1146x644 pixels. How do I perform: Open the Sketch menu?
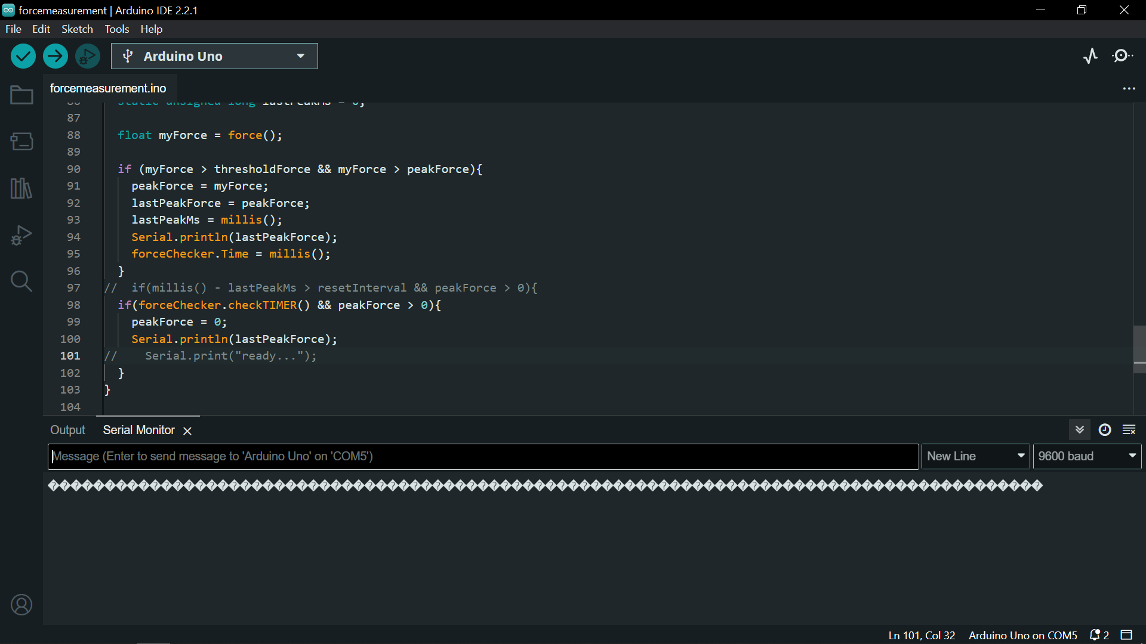pyautogui.click(x=77, y=29)
